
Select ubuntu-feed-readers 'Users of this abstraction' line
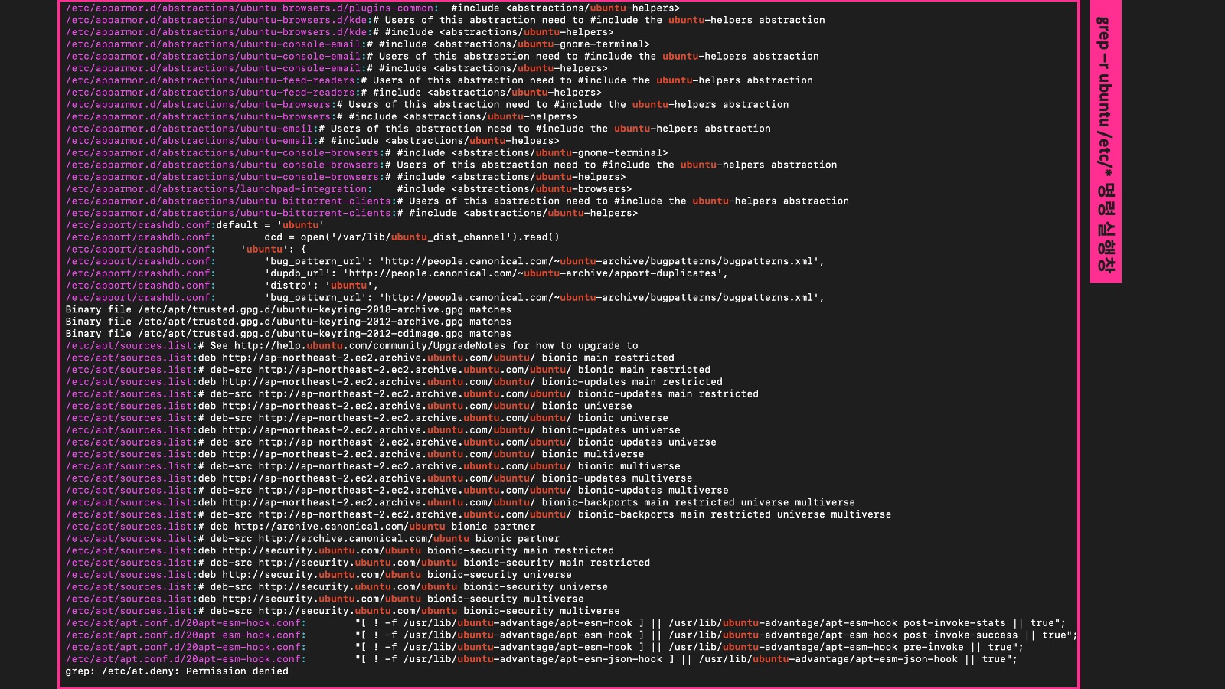[439, 80]
